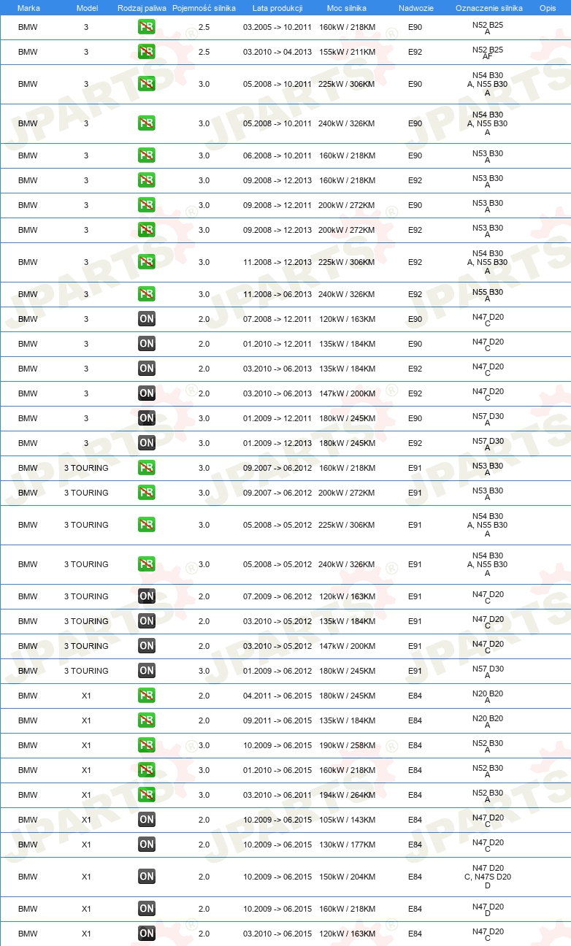Select the '150kW / 204KM' power cell
Viewport: 571px width, 946px height.
(x=347, y=877)
